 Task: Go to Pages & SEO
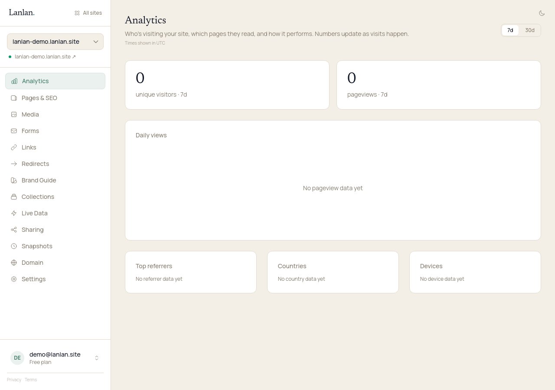[x=55, y=98]
